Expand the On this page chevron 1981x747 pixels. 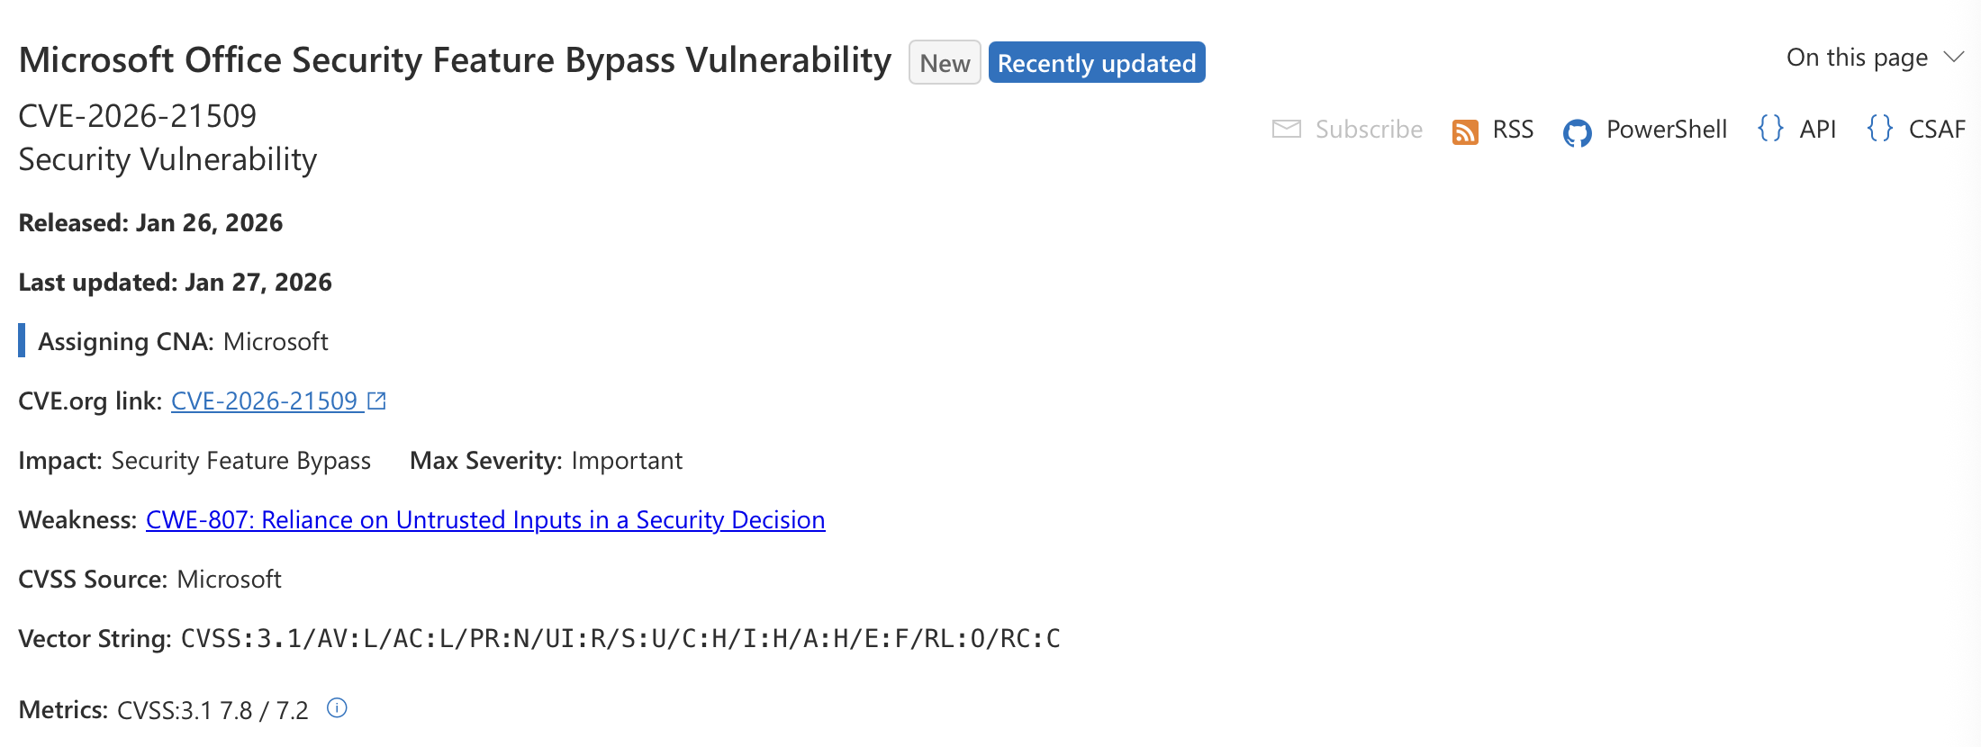pyautogui.click(x=1954, y=58)
